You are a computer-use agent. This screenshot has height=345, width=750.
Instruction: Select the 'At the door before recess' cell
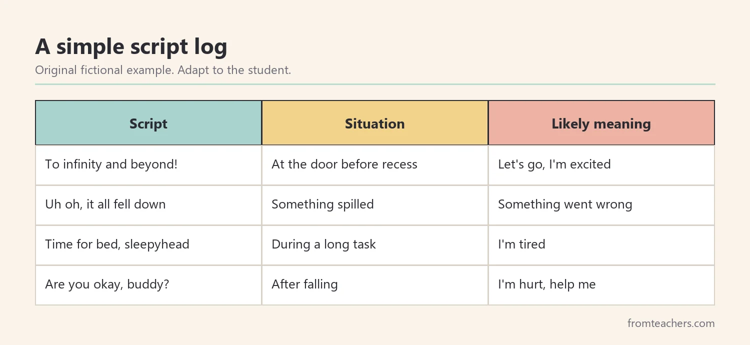click(x=375, y=165)
